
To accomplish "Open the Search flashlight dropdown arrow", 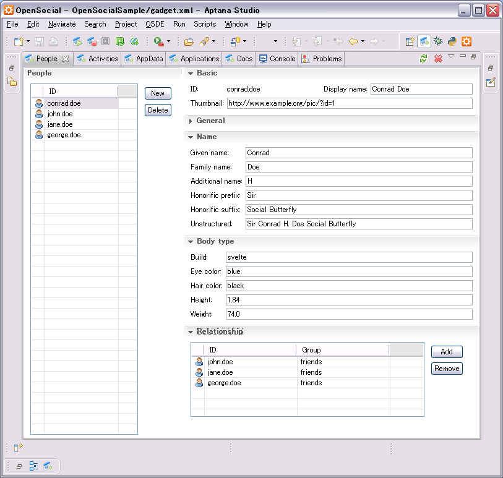I will click(x=214, y=41).
